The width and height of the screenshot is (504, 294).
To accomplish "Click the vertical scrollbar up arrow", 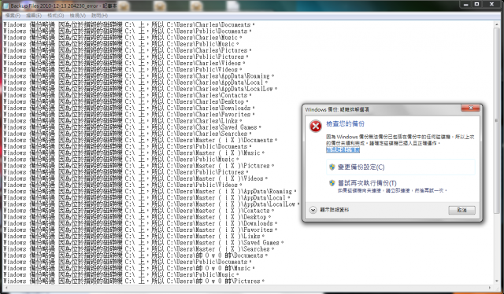I will tap(496, 24).
